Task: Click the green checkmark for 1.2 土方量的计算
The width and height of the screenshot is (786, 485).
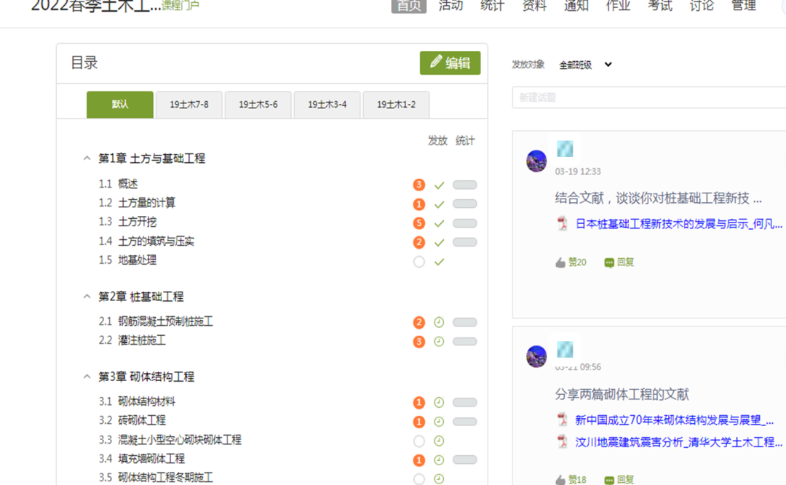Action: click(439, 204)
